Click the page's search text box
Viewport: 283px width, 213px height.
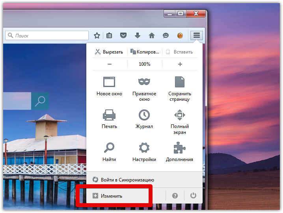coord(17,101)
